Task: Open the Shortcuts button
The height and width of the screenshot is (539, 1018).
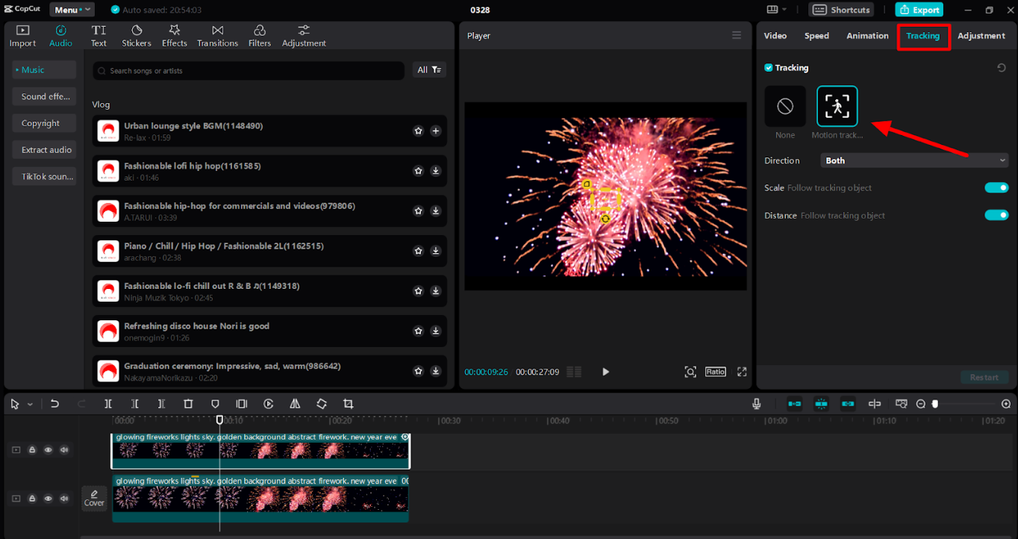Action: pos(841,10)
